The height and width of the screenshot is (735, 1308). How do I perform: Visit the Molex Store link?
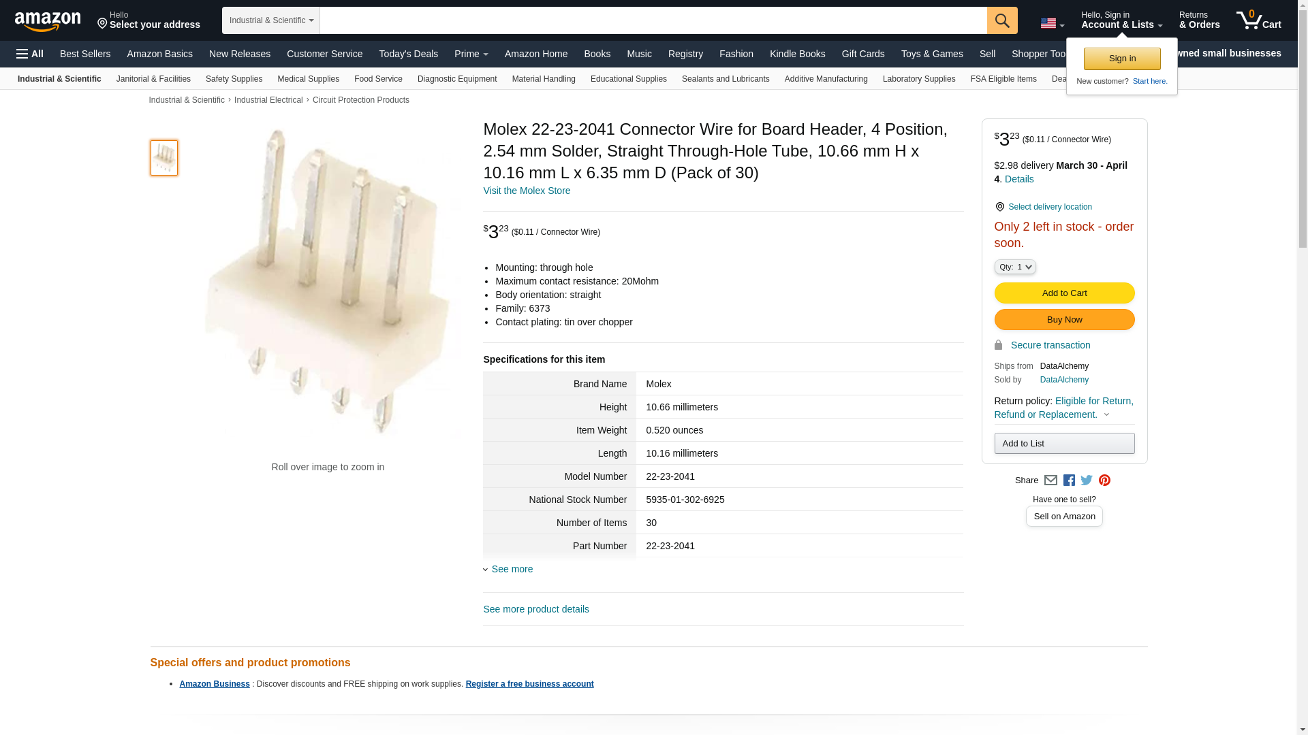tap(527, 191)
